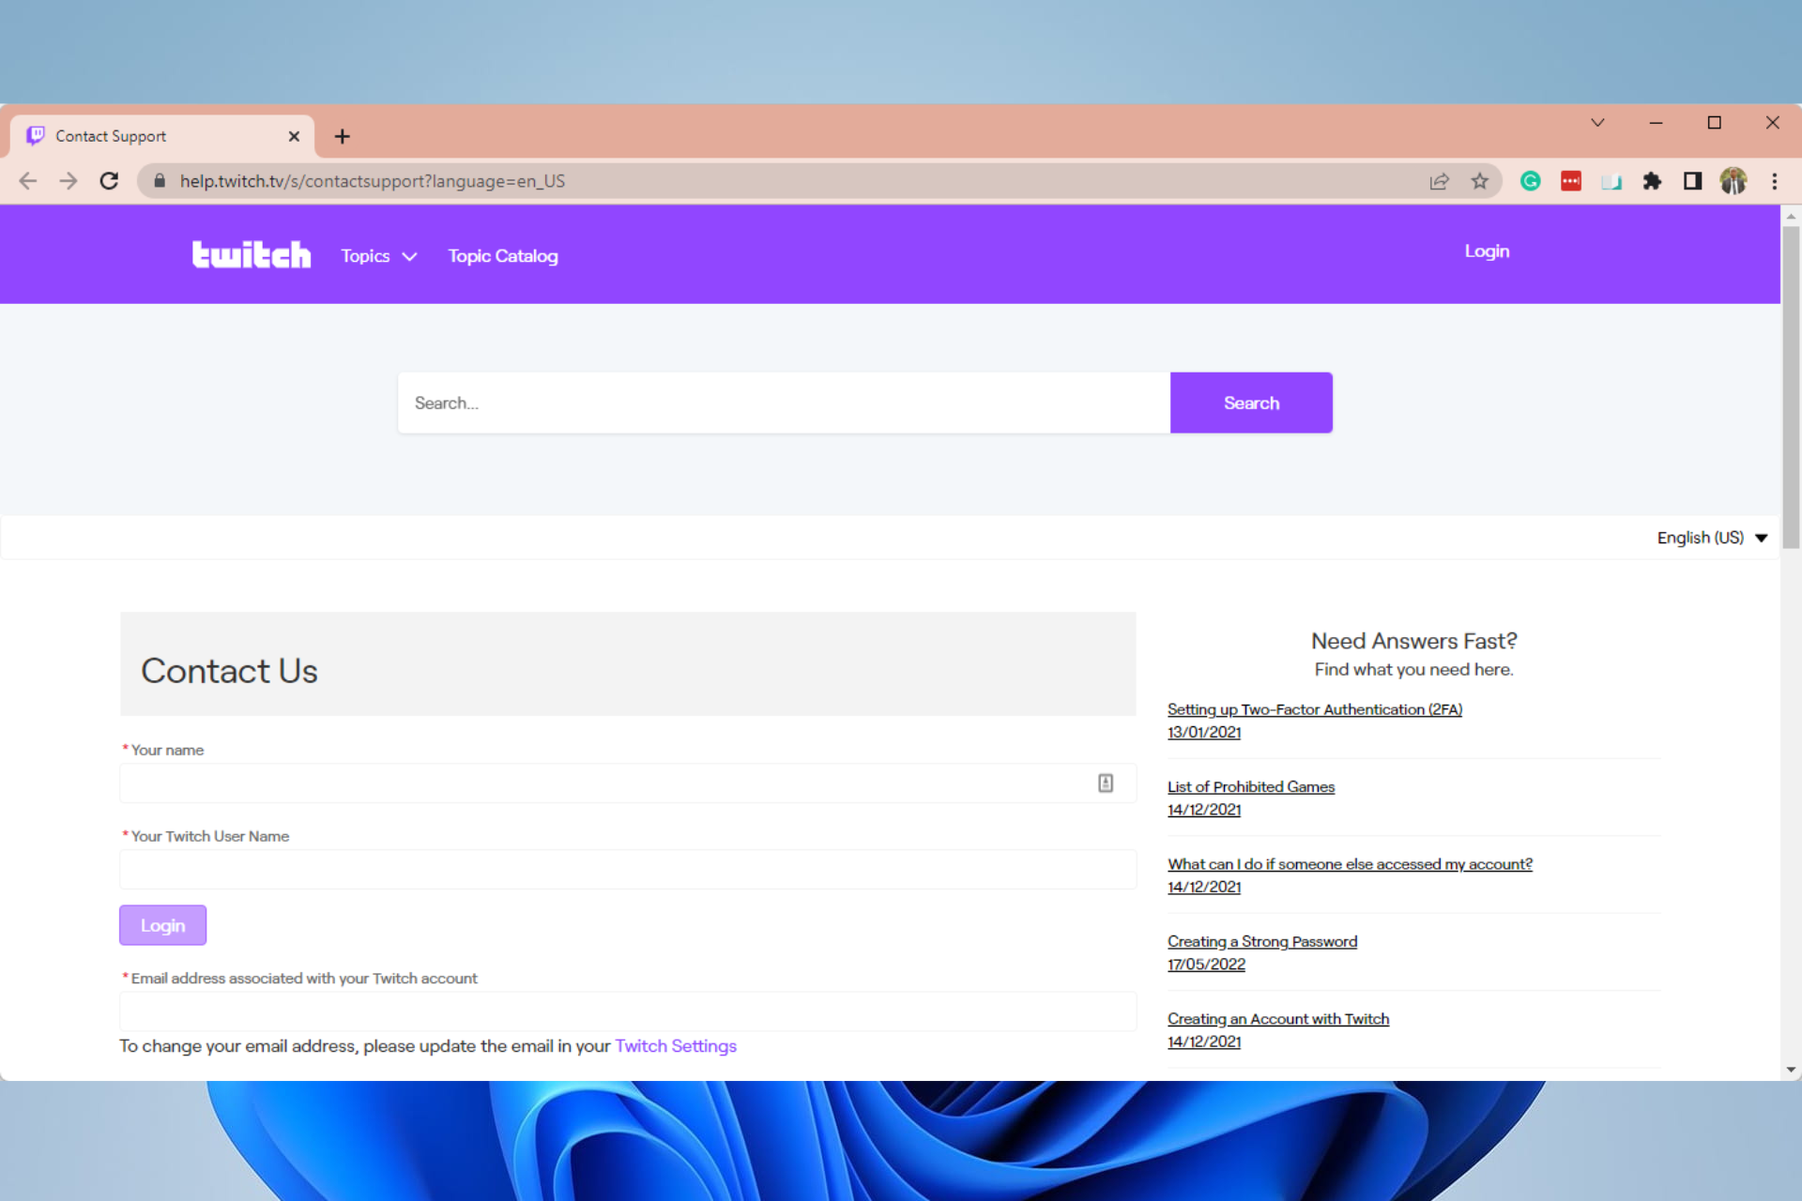Click the purple Search button
Image resolution: width=1802 pixels, height=1201 pixels.
click(x=1251, y=403)
